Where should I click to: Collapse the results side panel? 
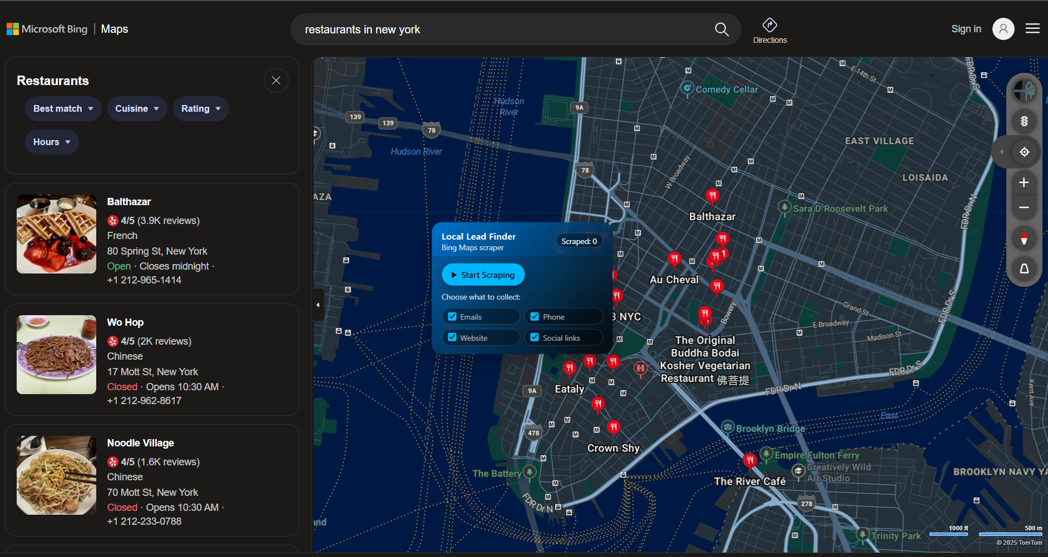(x=318, y=305)
